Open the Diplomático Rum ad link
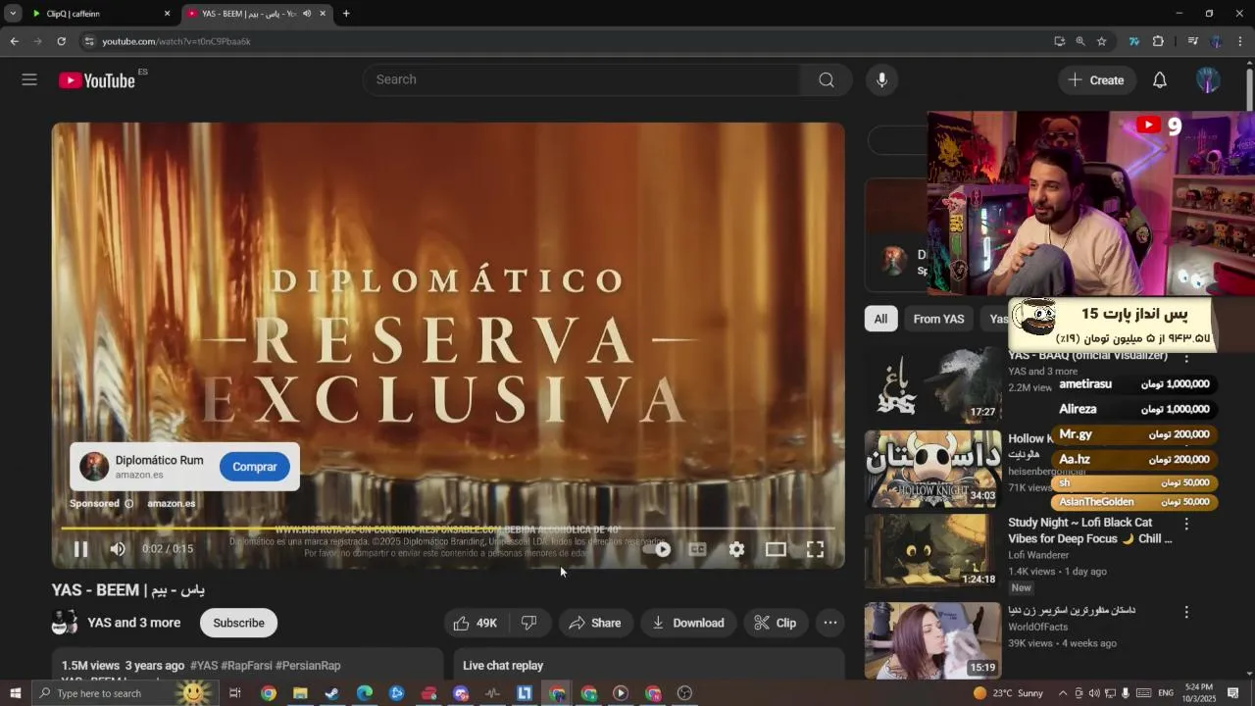The width and height of the screenshot is (1255, 706). (159, 461)
